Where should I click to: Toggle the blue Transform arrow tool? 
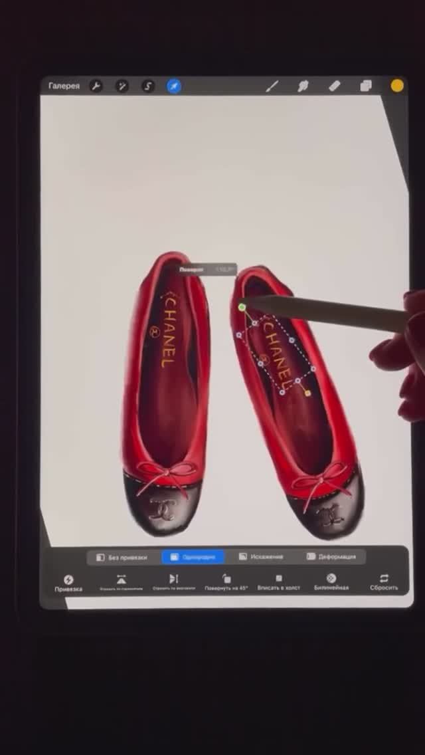click(x=174, y=86)
